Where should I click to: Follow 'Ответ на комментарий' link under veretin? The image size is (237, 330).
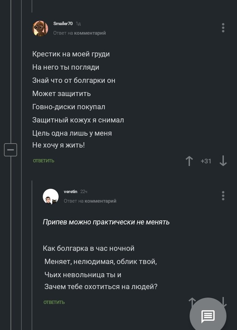[x=90, y=201]
